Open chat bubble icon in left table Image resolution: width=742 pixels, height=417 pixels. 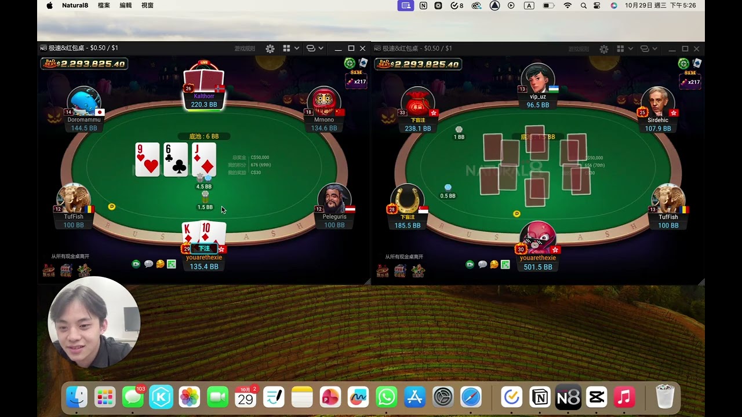pyautogui.click(x=148, y=264)
